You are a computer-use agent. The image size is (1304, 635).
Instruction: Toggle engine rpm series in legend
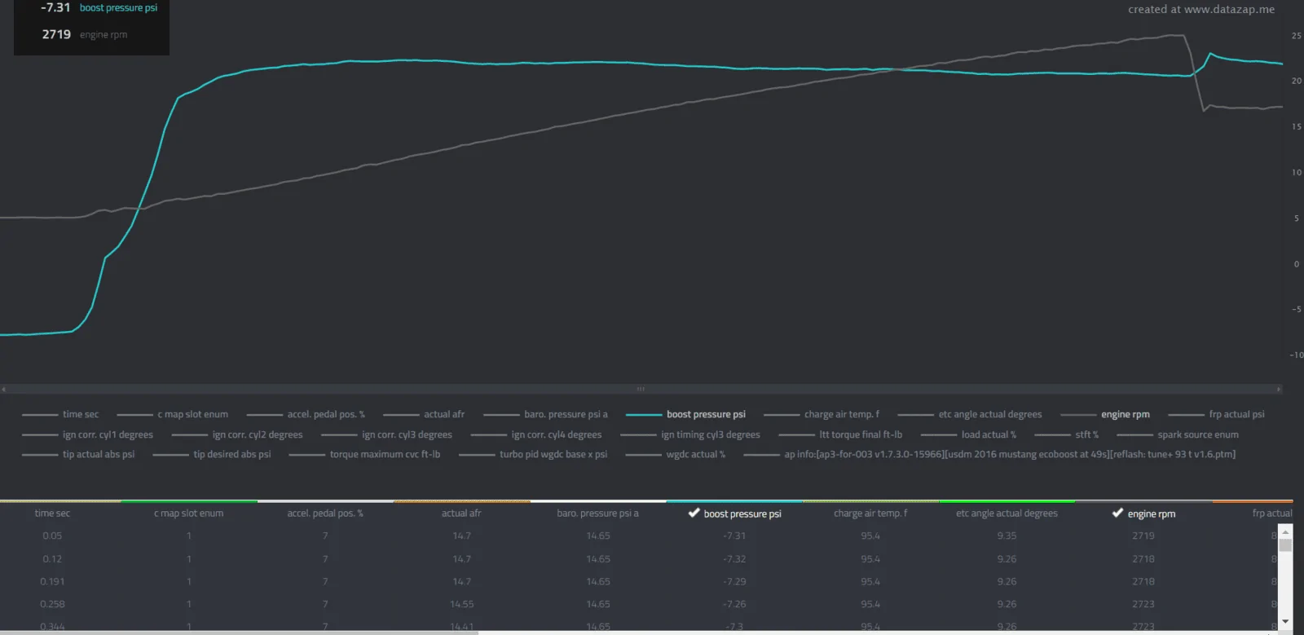click(1105, 414)
